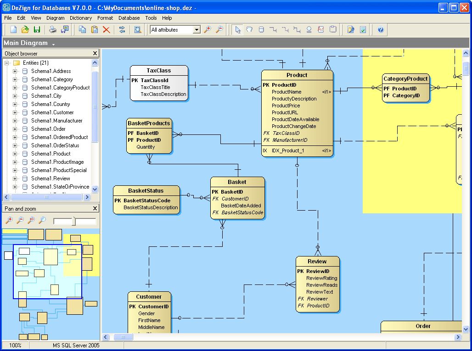Click the zoom in magnifier icon
Viewport: 472px width, 351px height.
208,29
